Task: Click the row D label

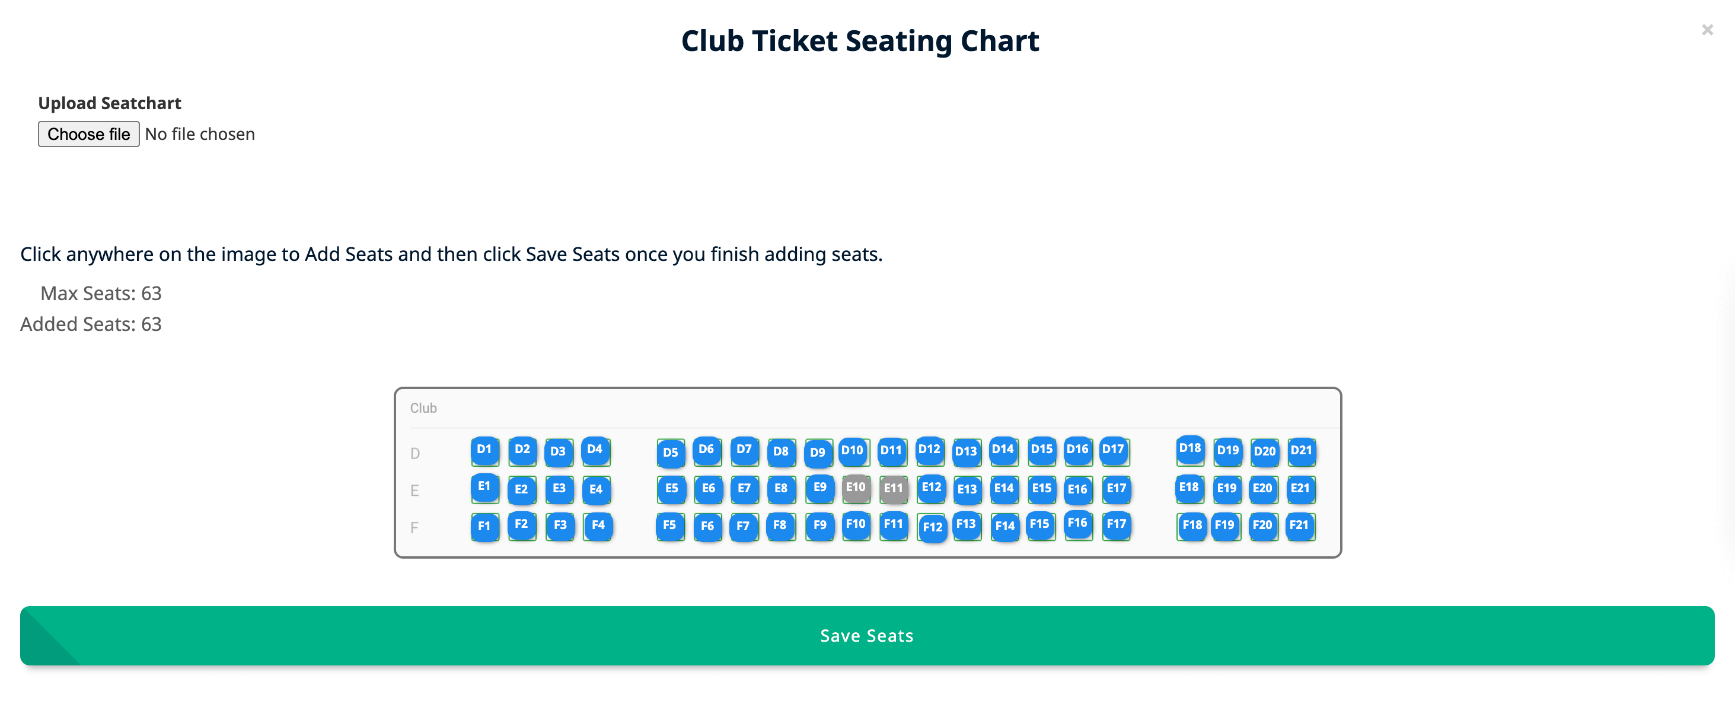Action: click(413, 454)
